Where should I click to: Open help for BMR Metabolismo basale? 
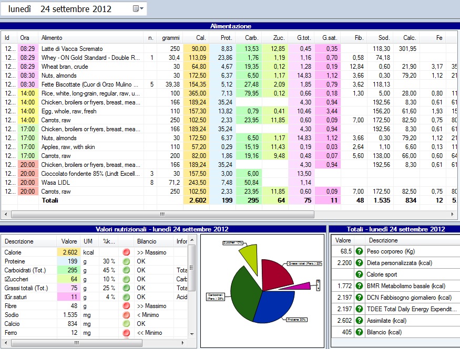360,286
